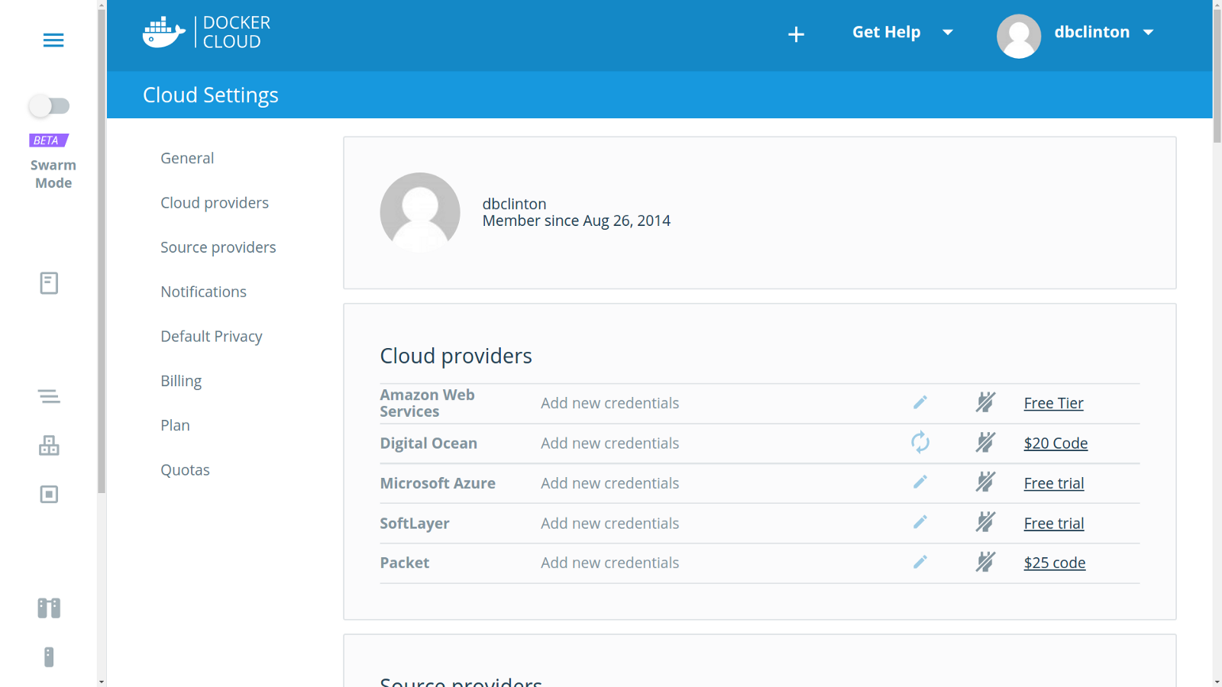The width and height of the screenshot is (1222, 687).
Task: Select Cloud providers in settings menu
Action: coord(215,203)
